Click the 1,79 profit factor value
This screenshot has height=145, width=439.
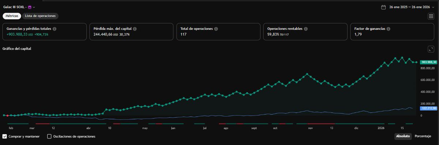pyautogui.click(x=358, y=34)
